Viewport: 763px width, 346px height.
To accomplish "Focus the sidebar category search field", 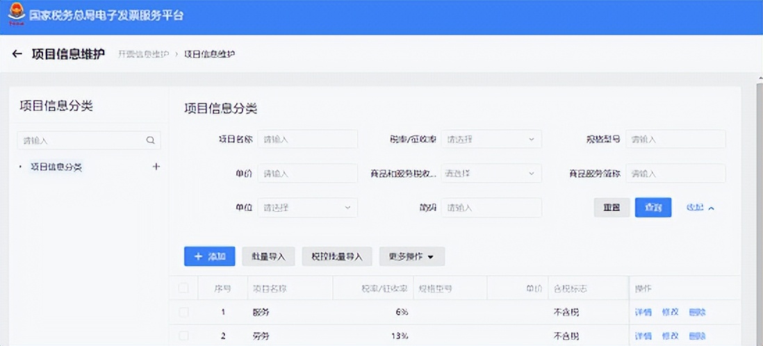I will pyautogui.click(x=89, y=140).
